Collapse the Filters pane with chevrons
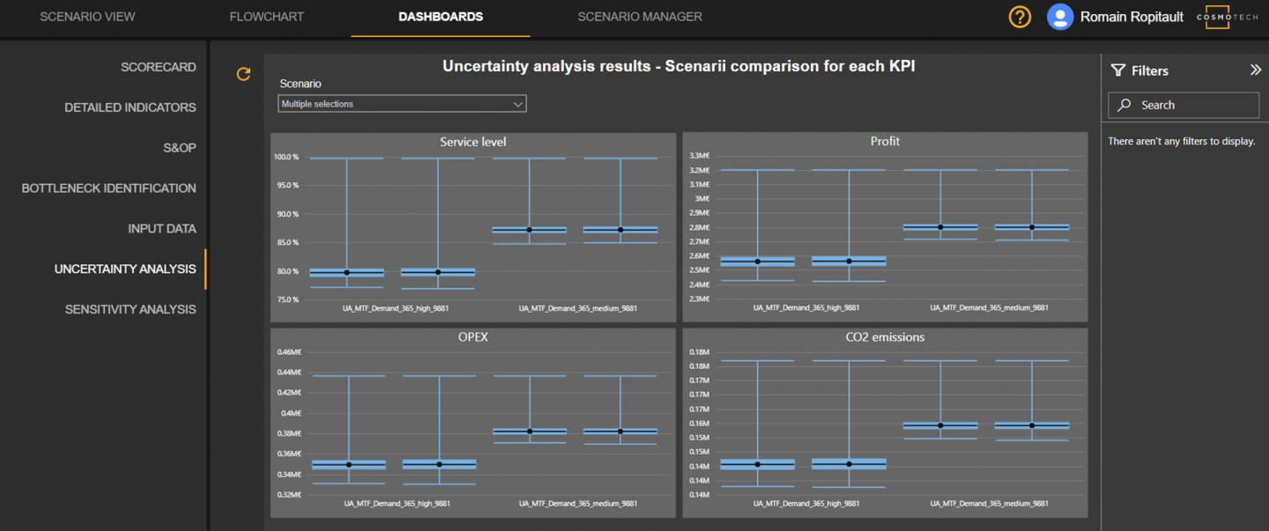Image resolution: width=1269 pixels, height=531 pixels. coord(1255,70)
